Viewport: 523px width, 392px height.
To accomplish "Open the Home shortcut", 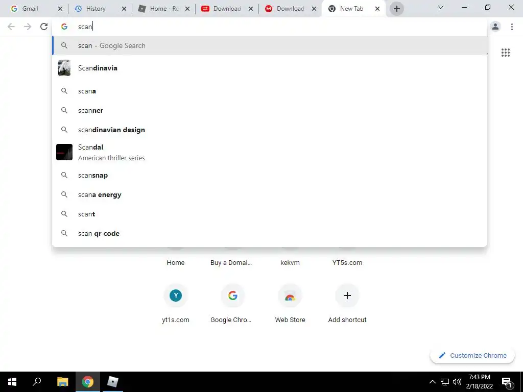I will pos(176,263).
